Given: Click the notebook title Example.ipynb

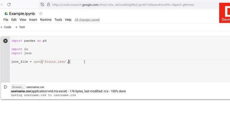Looking at the screenshot, I should (22, 14).
